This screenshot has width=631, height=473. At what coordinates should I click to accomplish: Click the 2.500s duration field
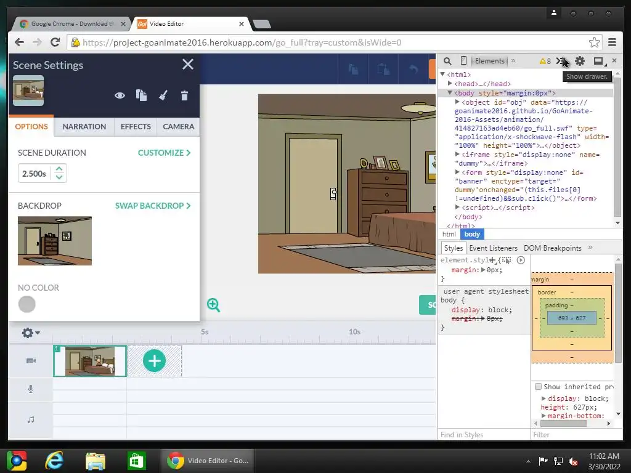pyautogui.click(x=35, y=174)
